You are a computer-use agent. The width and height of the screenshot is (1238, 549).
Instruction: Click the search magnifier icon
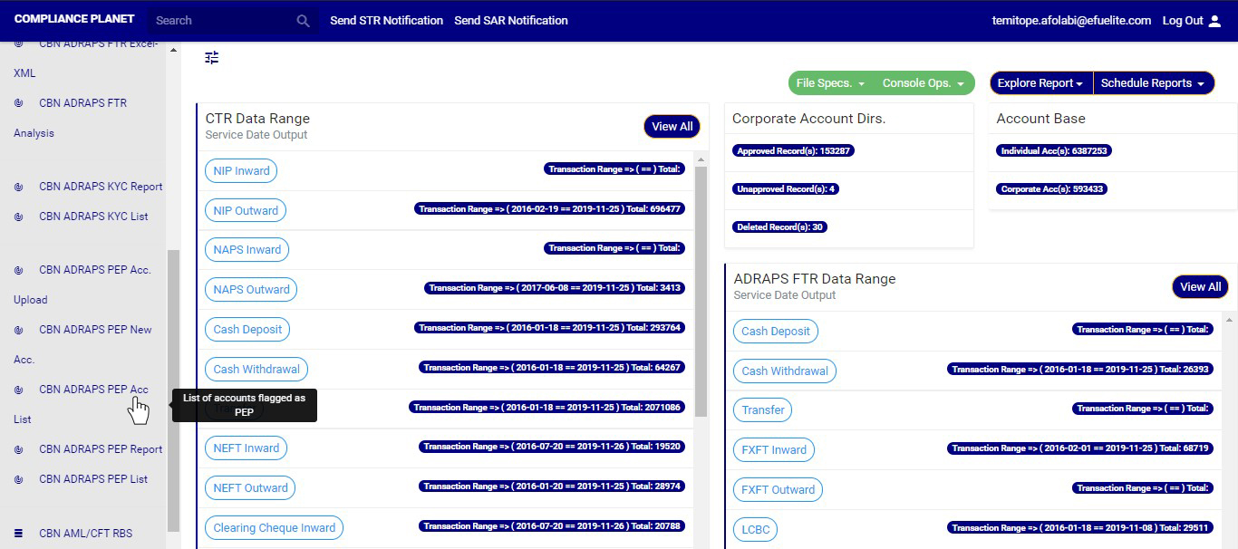tap(303, 21)
